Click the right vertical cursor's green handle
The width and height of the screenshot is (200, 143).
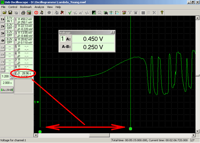(130, 129)
